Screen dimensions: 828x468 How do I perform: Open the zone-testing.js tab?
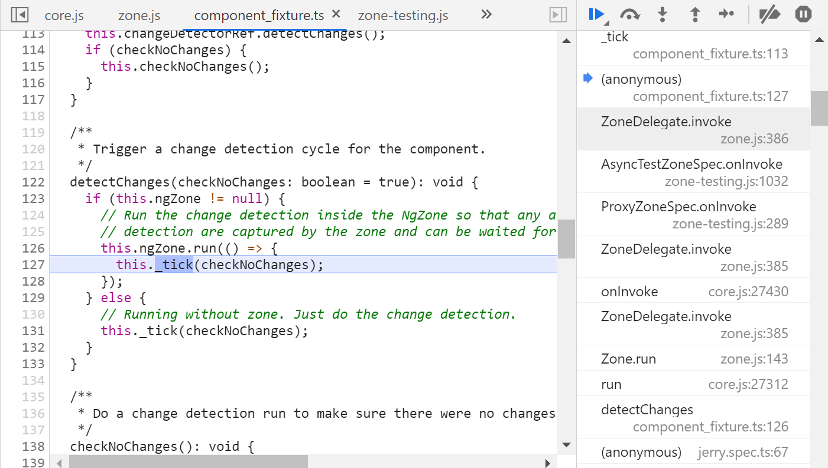[403, 15]
